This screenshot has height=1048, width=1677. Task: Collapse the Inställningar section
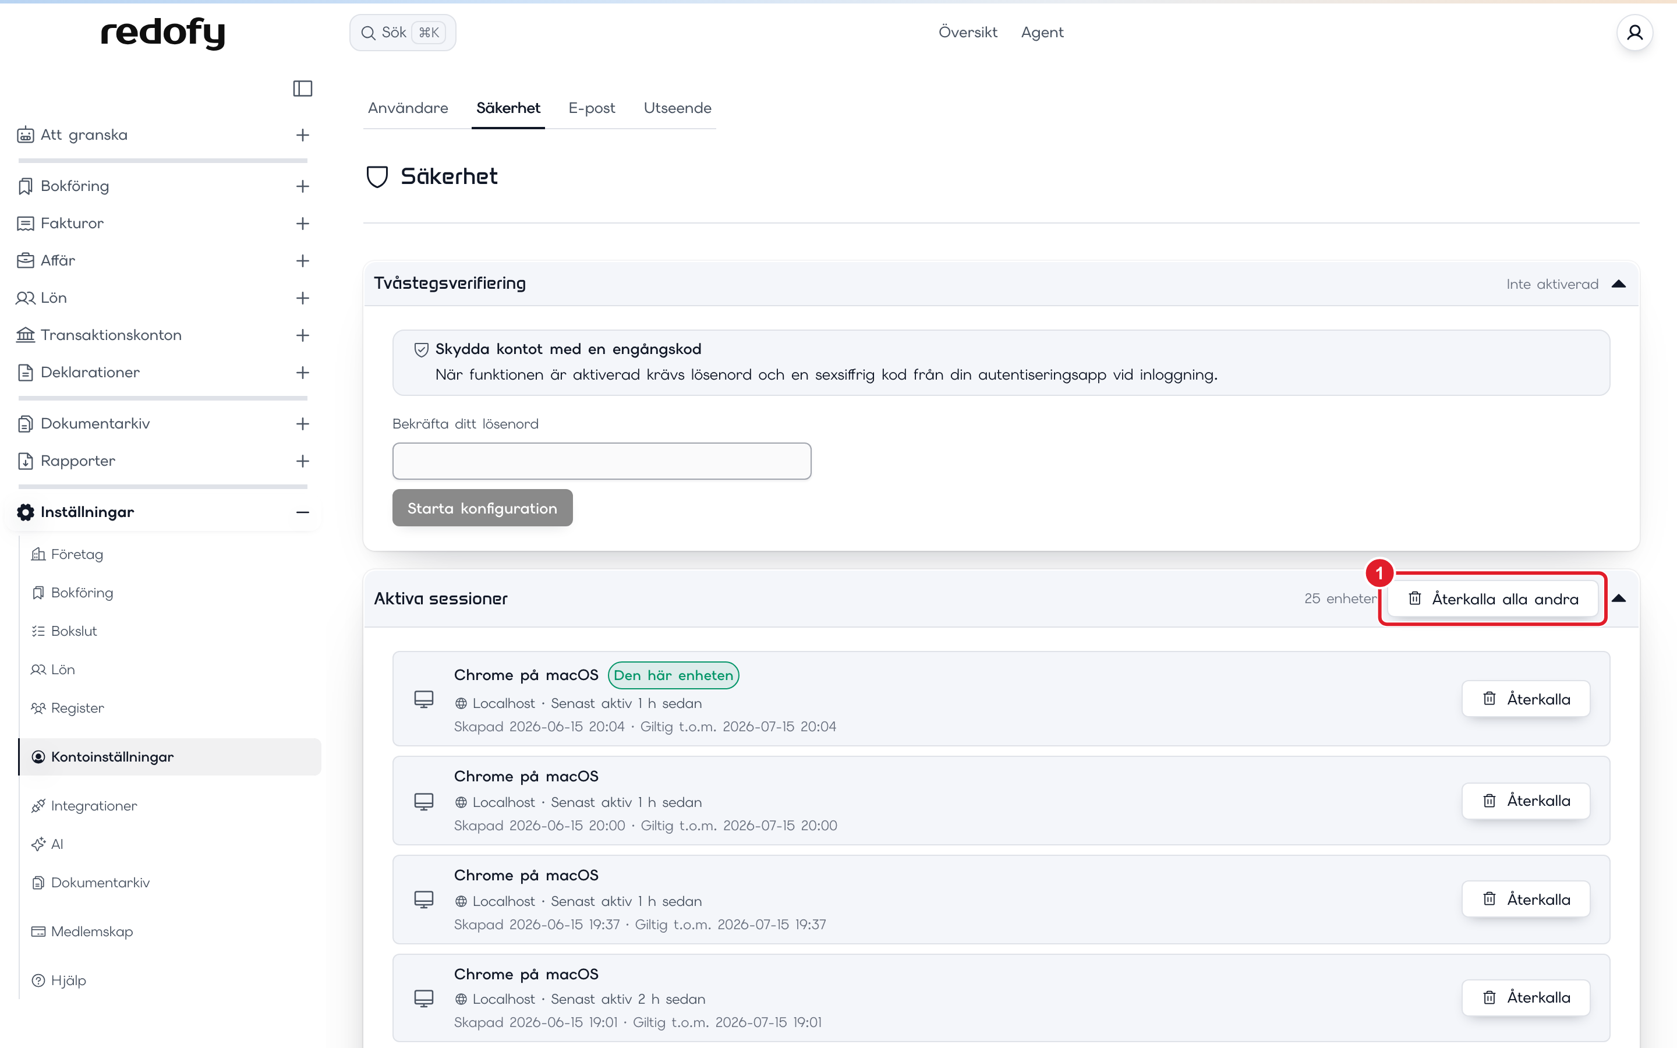[x=302, y=512]
